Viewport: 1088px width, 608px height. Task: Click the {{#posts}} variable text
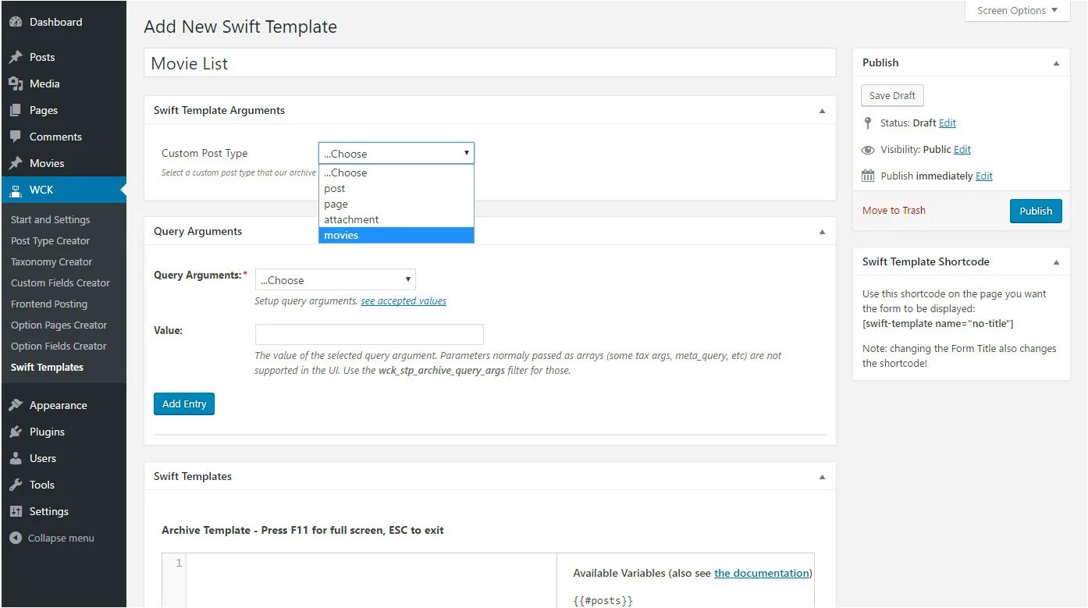tap(603, 601)
